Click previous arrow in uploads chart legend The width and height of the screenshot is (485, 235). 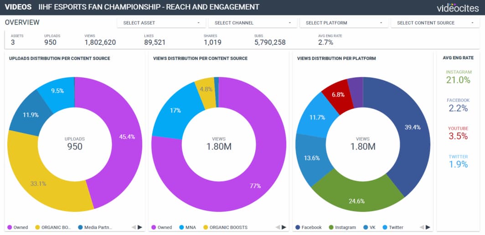134,227
